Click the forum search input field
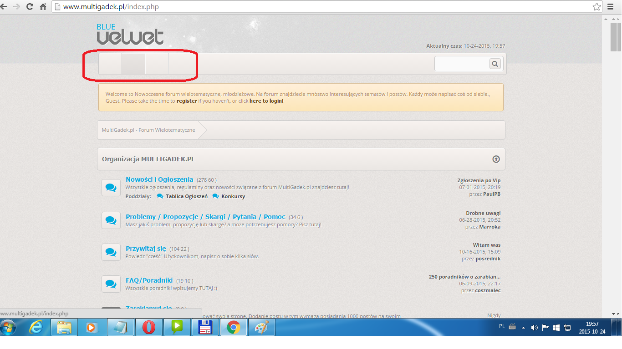622x349 pixels. [462, 64]
